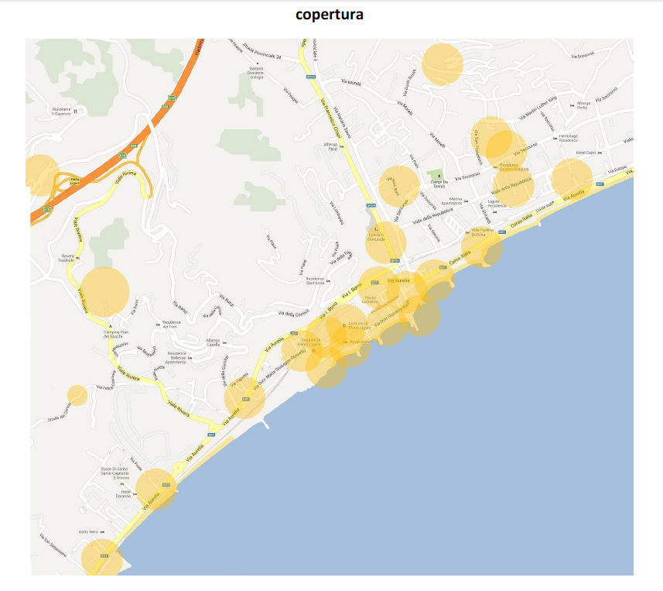
Task: Select 'Via Suor Maria Giuseppa Rossello' label
Action: click(x=279, y=371)
